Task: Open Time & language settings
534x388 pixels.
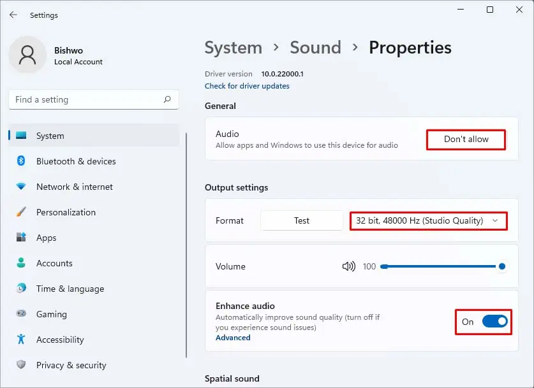Action: [94, 289]
